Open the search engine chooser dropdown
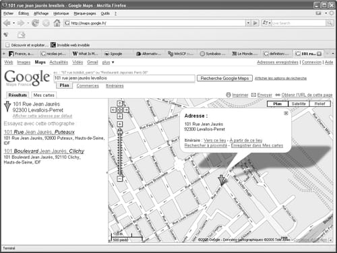 point(266,23)
